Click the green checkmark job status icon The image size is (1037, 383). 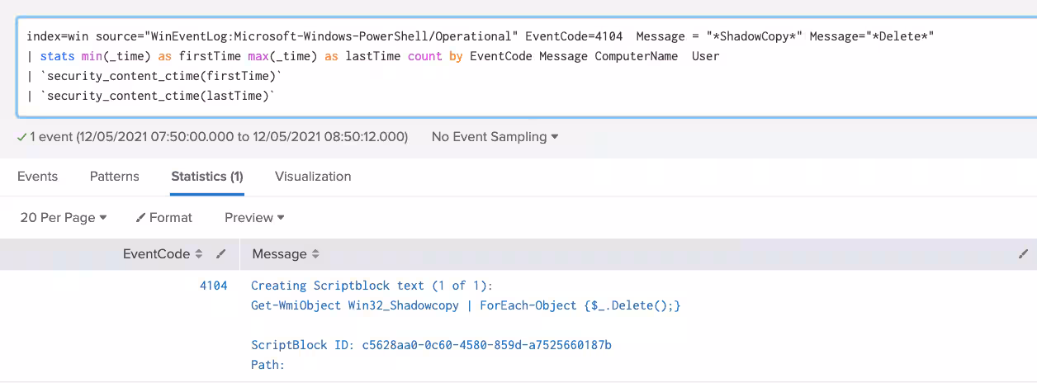21,136
